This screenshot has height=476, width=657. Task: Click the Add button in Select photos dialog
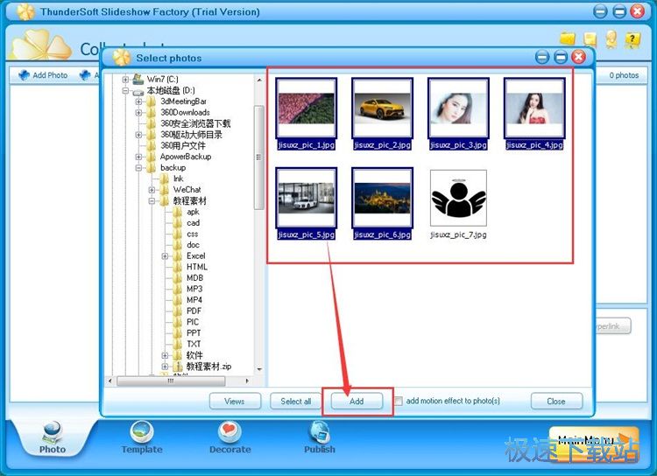click(357, 401)
